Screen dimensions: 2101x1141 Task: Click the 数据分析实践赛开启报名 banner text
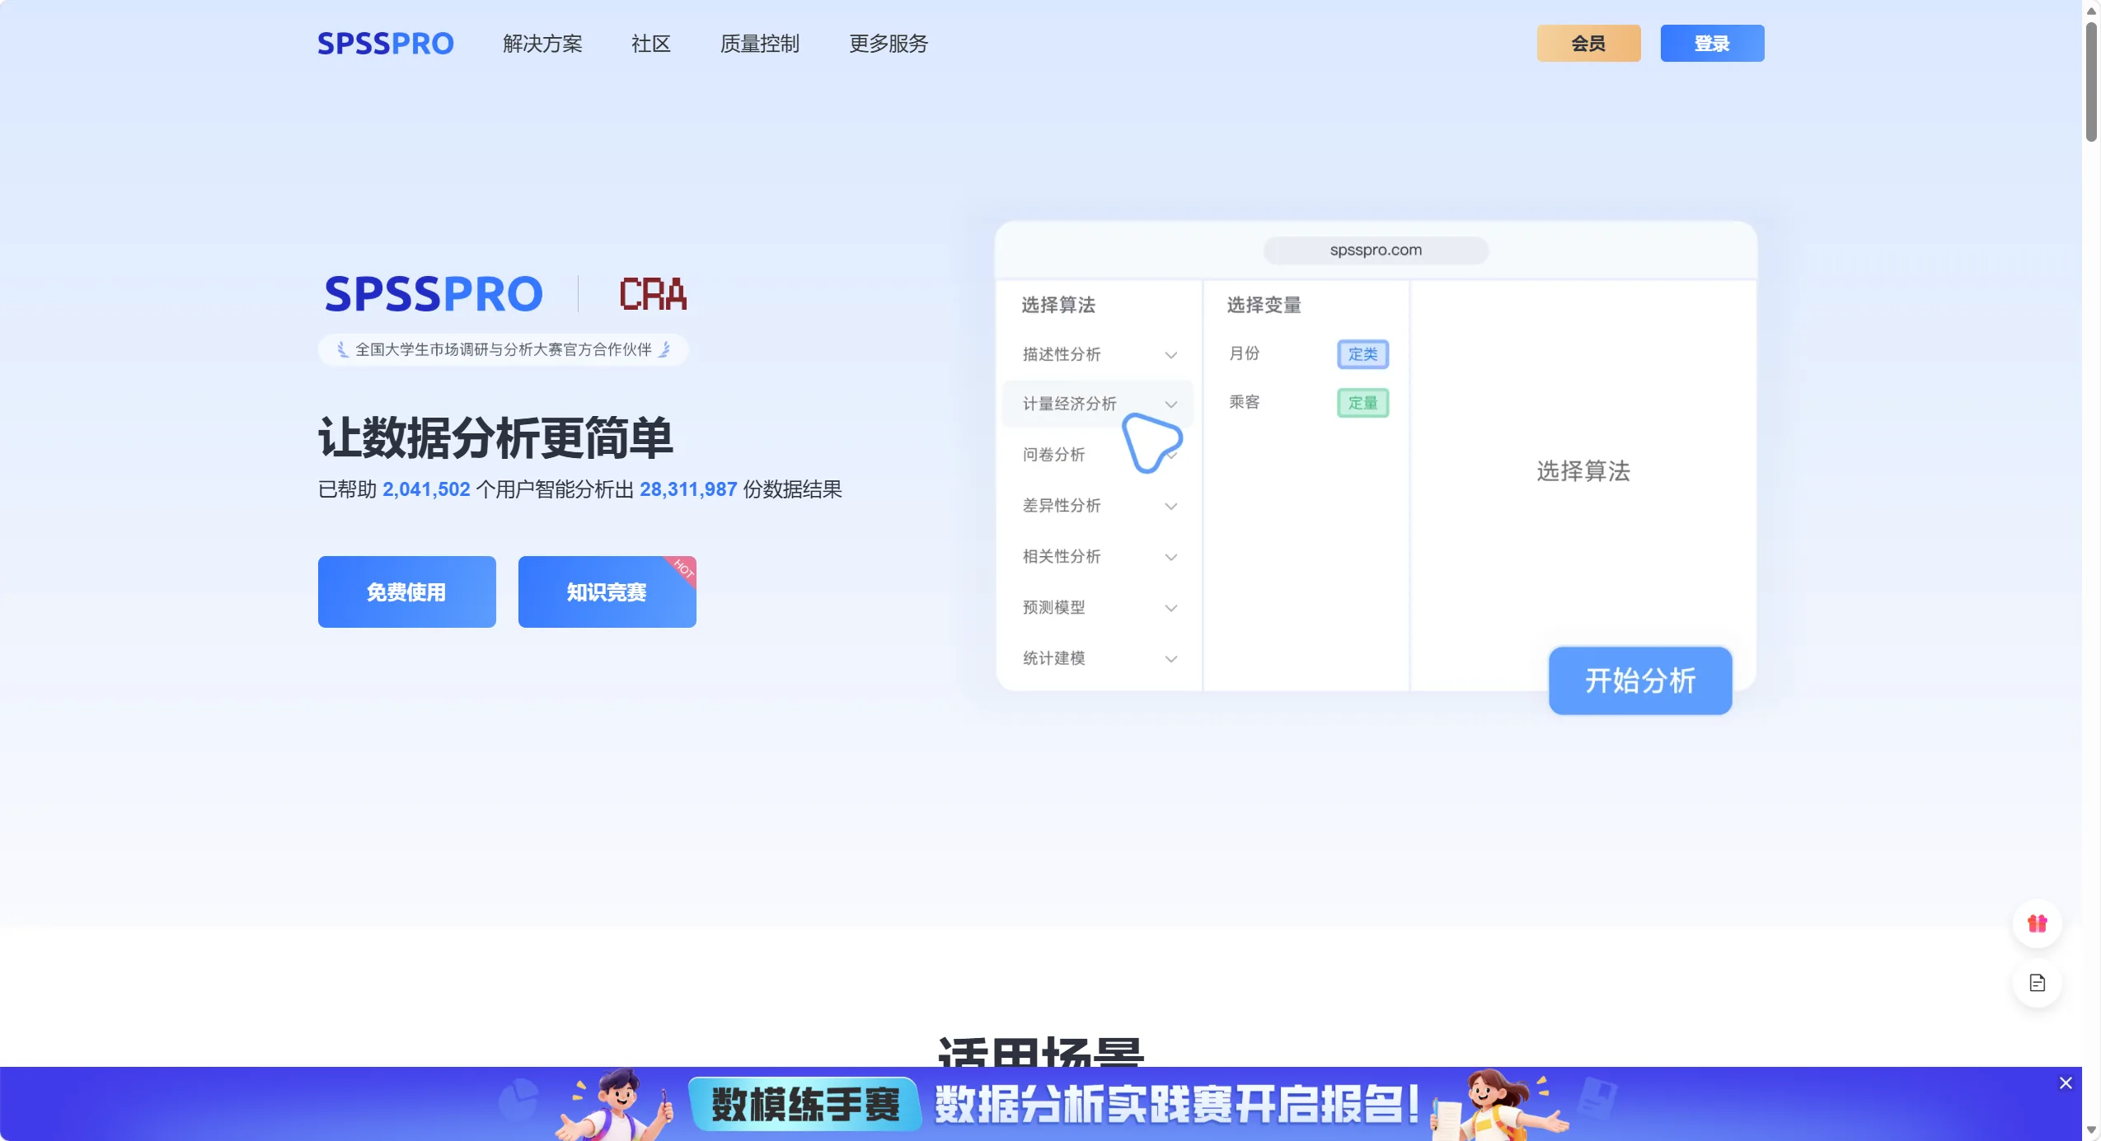pos(1176,1105)
